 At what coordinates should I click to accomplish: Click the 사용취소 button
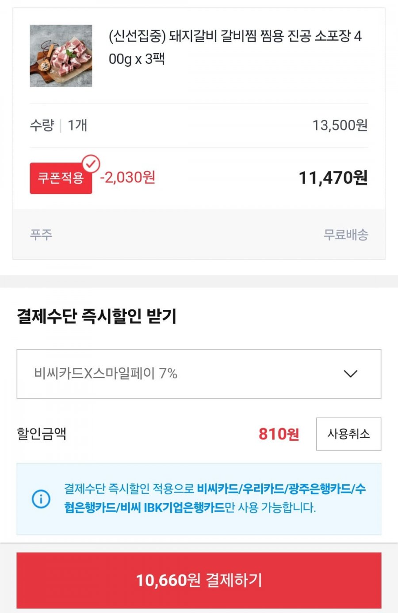[348, 434]
